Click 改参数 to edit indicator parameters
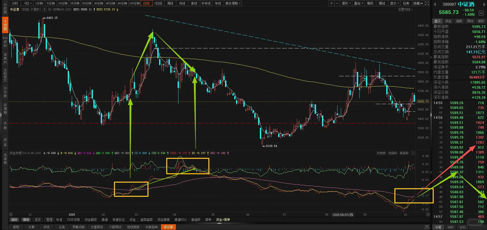Screen dimensions: 487x230 381,153
